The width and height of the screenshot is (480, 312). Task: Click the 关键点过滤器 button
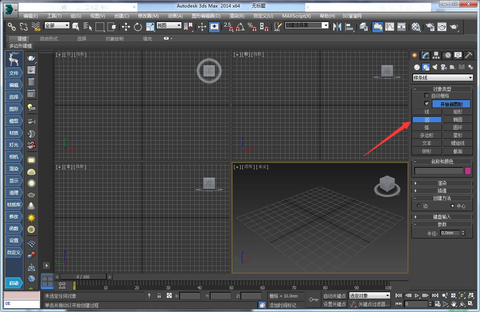(374, 305)
